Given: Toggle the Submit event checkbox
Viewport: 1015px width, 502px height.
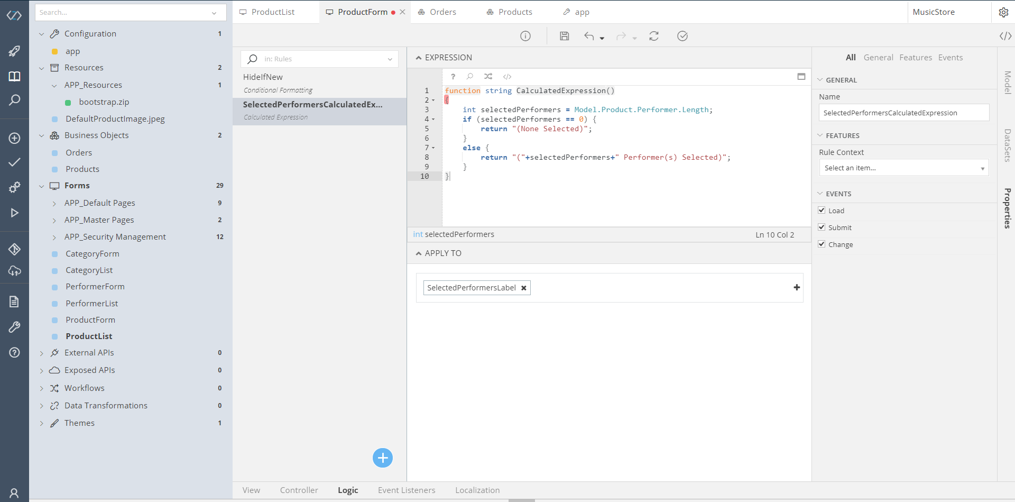Looking at the screenshot, I should [x=822, y=227].
